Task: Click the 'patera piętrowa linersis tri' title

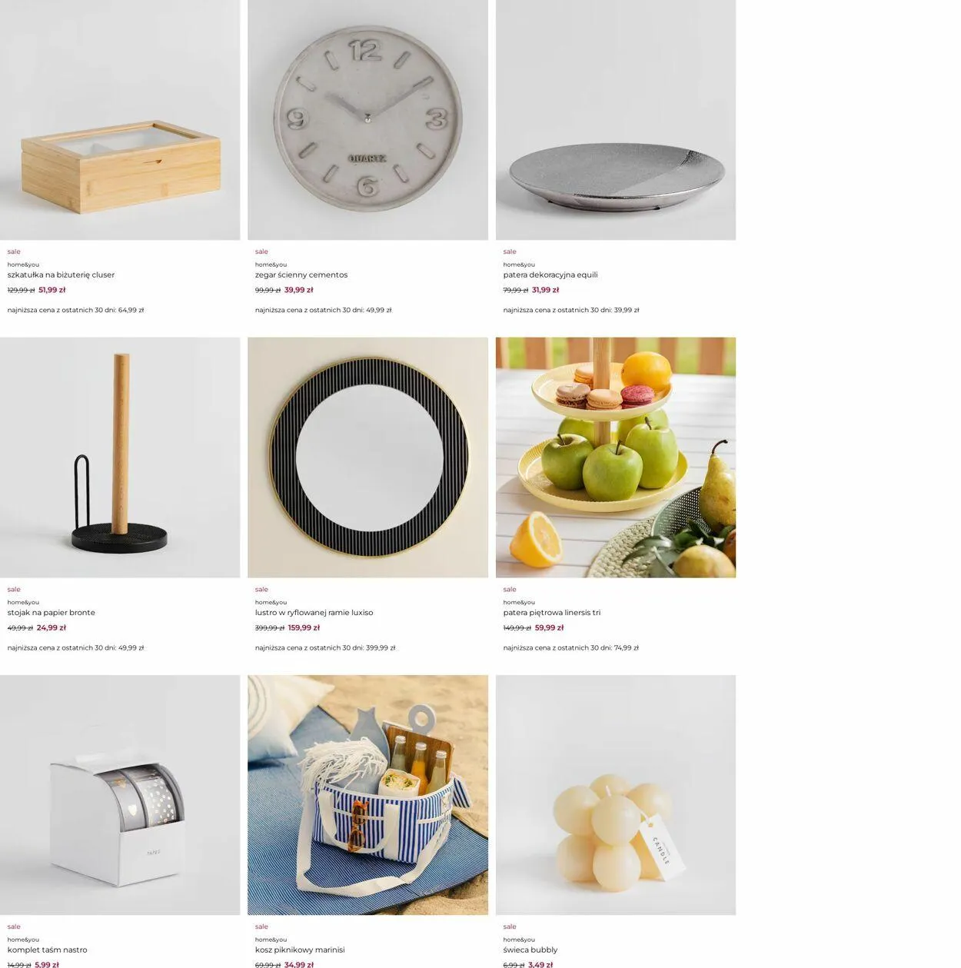Action: tap(552, 613)
